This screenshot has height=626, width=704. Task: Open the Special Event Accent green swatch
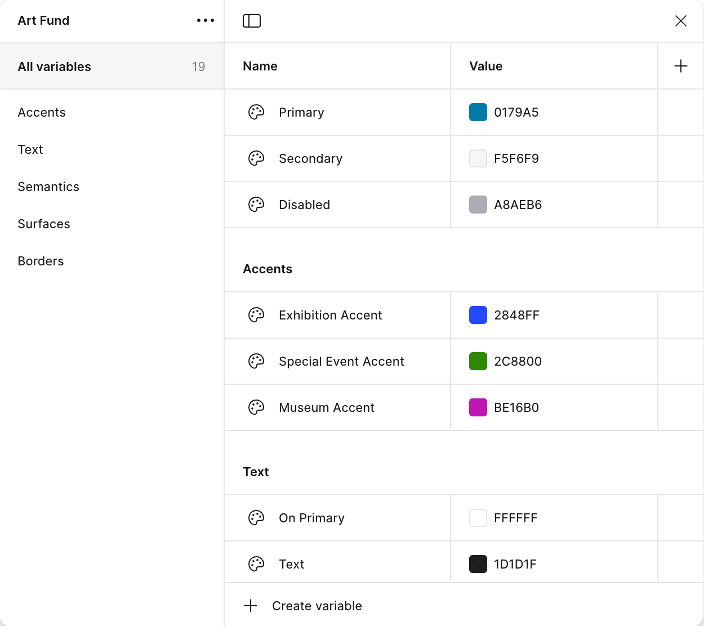[x=478, y=361]
